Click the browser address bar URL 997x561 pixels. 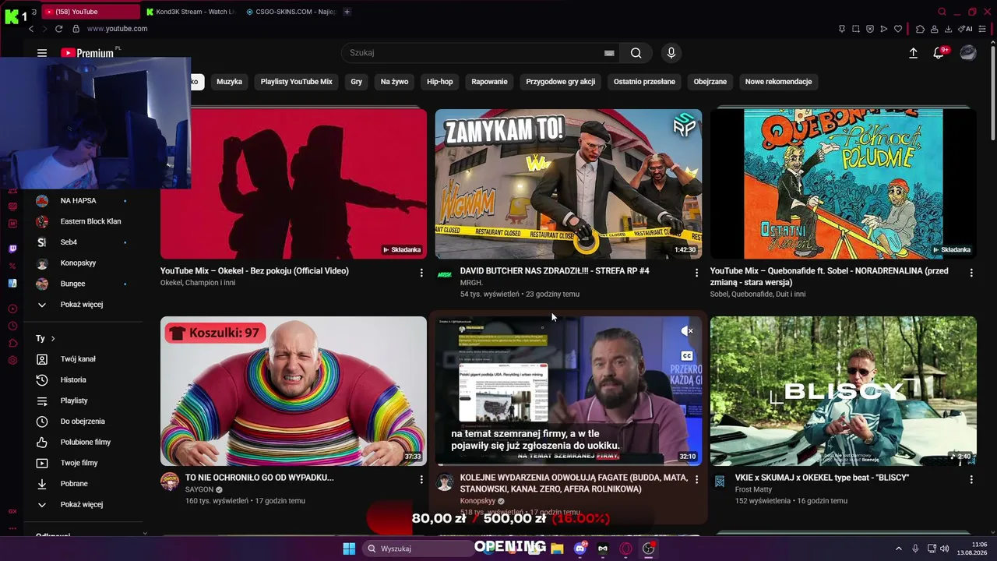[x=117, y=29]
